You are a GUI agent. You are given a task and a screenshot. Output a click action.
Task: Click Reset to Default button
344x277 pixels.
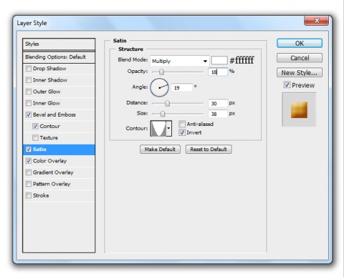pos(208,149)
